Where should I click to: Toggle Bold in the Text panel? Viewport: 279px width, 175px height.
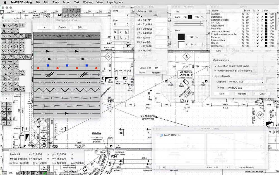click(115, 32)
